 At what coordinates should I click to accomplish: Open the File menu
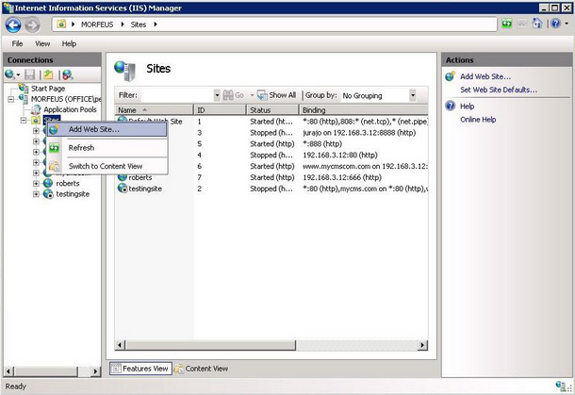pyautogui.click(x=17, y=43)
